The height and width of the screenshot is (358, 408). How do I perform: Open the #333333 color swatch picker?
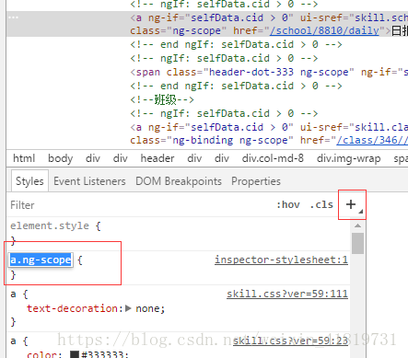click(75, 355)
